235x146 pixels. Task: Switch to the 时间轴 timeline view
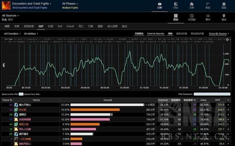(x=192, y=17)
